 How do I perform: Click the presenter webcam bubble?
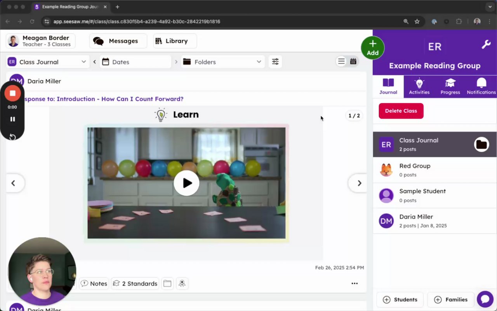[42, 271]
